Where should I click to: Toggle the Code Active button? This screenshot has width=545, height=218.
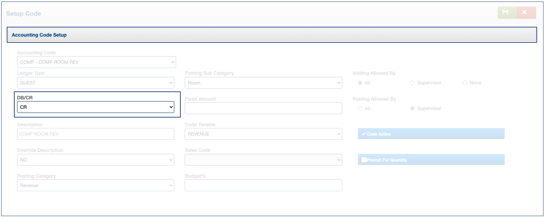point(431,134)
